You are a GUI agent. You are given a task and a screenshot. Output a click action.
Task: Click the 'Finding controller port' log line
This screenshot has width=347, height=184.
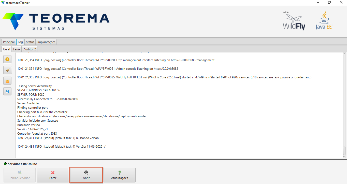32,108
